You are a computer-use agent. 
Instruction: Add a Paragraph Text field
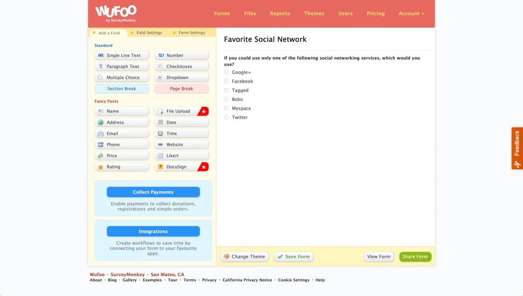click(x=122, y=66)
